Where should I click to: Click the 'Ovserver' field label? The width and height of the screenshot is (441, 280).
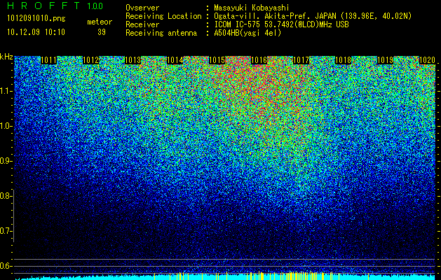click(142, 8)
